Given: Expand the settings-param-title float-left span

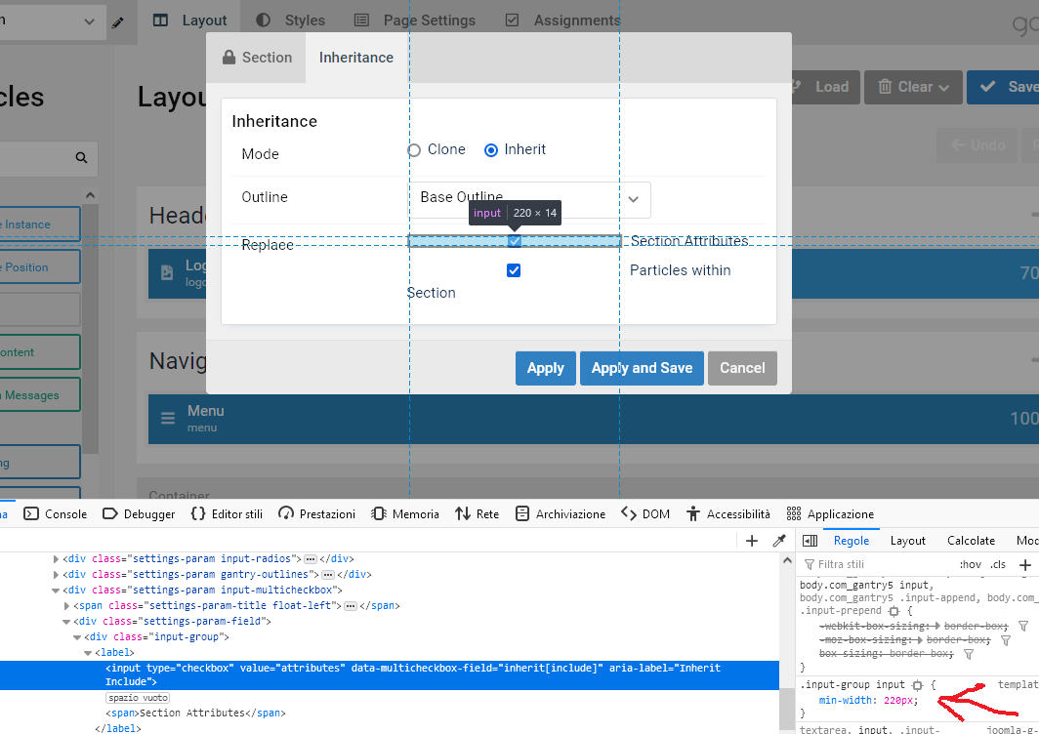Looking at the screenshot, I should point(66,605).
